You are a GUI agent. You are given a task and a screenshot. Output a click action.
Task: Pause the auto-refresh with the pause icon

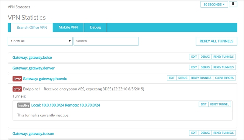point(233,4)
